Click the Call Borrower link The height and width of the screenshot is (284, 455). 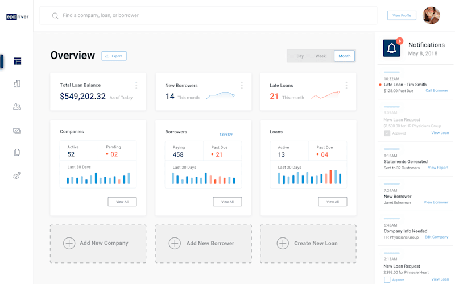pos(437,91)
